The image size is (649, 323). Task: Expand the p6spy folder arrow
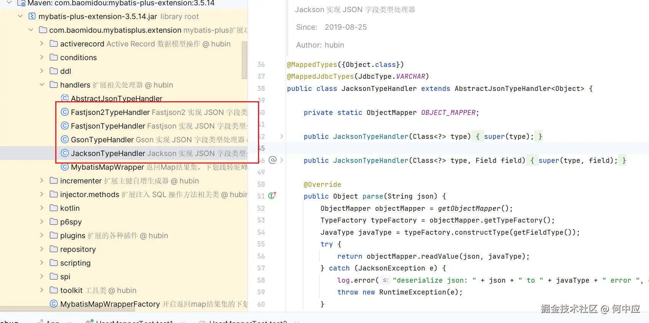pyautogui.click(x=42, y=222)
